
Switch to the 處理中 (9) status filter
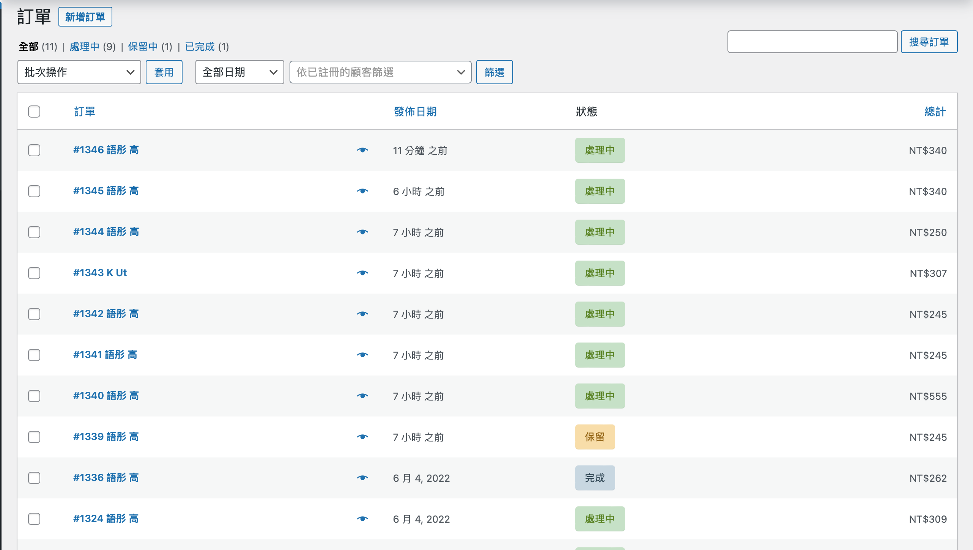pyautogui.click(x=85, y=47)
